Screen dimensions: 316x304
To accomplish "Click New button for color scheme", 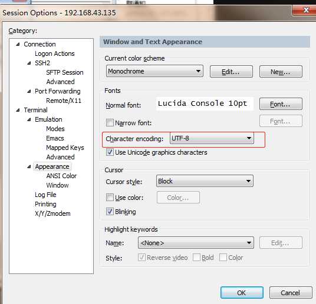I will pos(281,72).
